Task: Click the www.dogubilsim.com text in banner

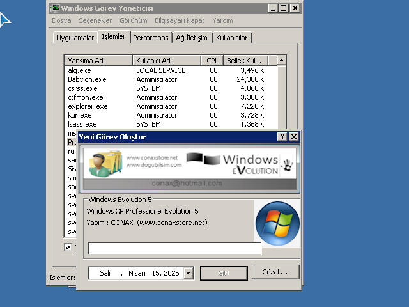Action: (x=154, y=165)
